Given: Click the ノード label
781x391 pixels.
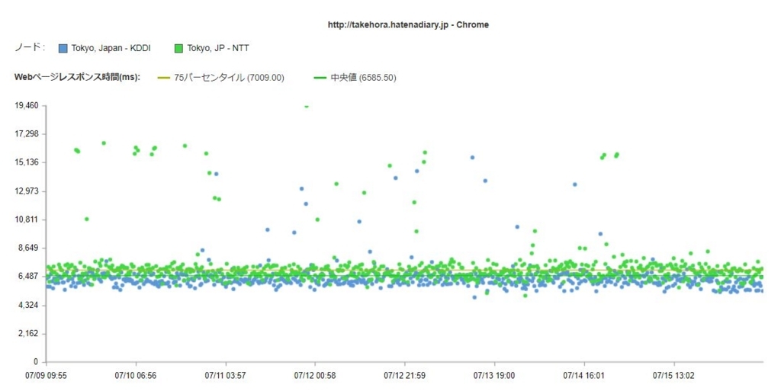Looking at the screenshot, I should pos(30,47).
